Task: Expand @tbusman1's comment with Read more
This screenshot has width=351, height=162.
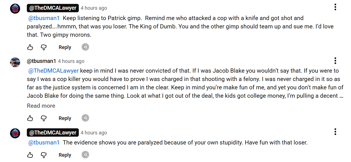Action: (x=41, y=106)
